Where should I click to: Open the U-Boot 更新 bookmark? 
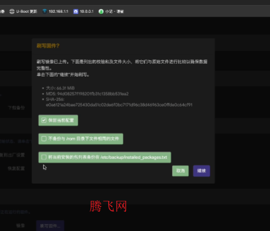(x=23, y=12)
